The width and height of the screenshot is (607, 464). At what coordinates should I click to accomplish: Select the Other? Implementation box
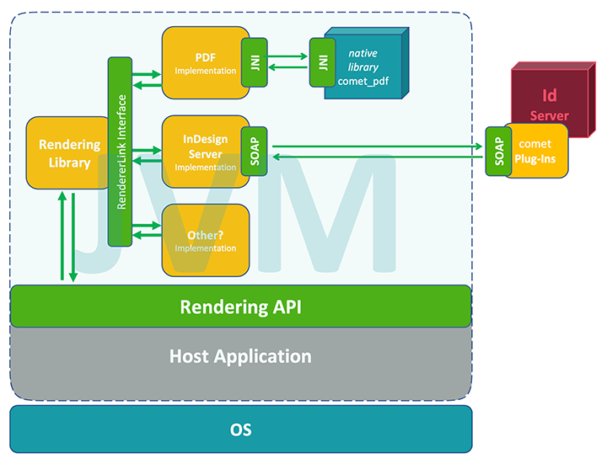click(205, 241)
